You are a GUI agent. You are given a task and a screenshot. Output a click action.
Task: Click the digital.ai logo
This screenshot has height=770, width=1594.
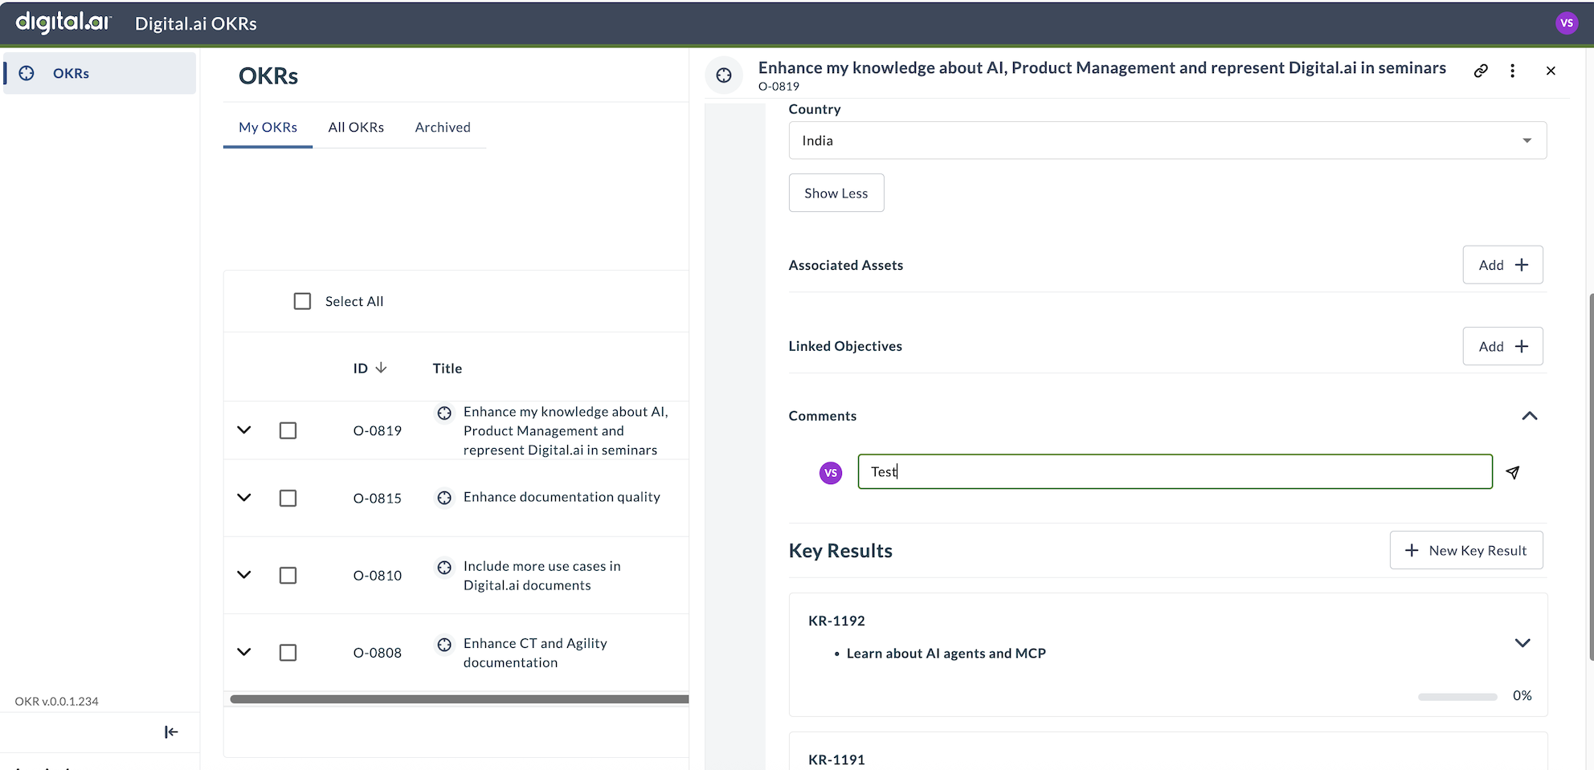tap(63, 22)
